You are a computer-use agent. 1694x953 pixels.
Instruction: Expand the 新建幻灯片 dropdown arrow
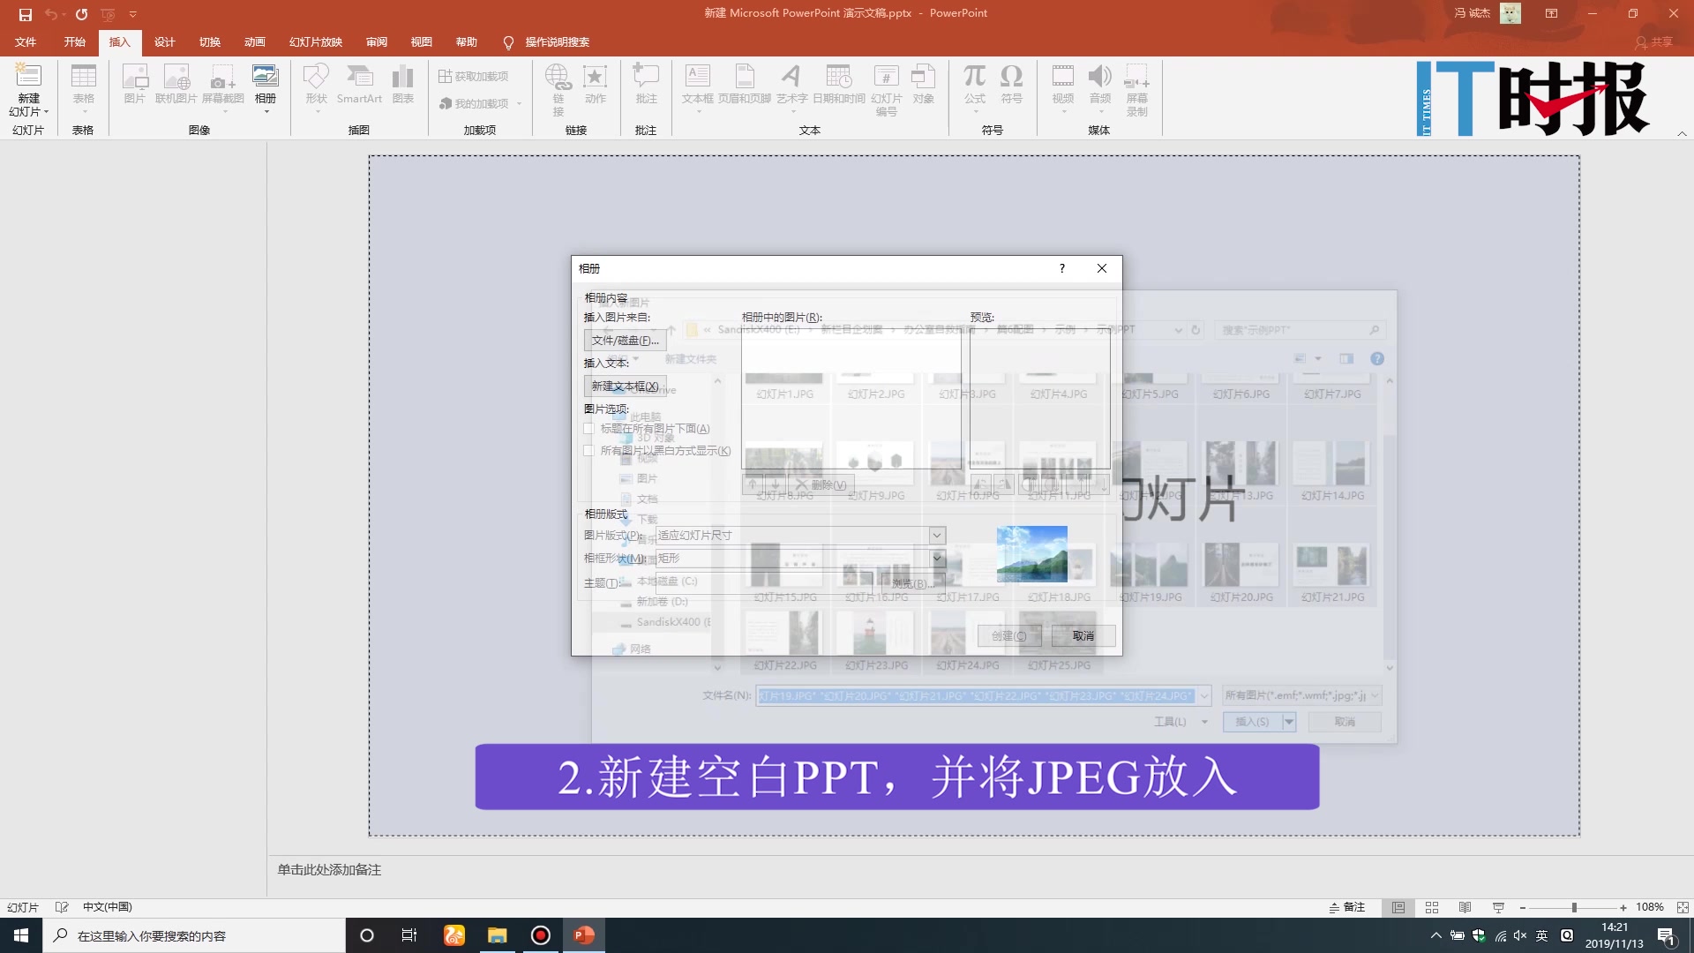[46, 113]
